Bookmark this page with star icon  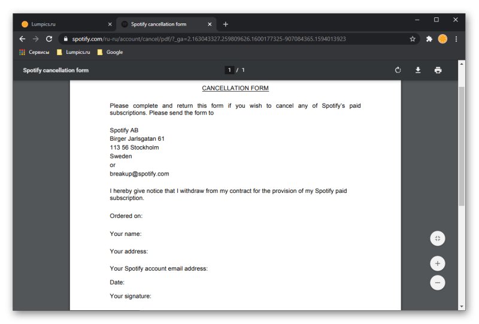coord(413,39)
